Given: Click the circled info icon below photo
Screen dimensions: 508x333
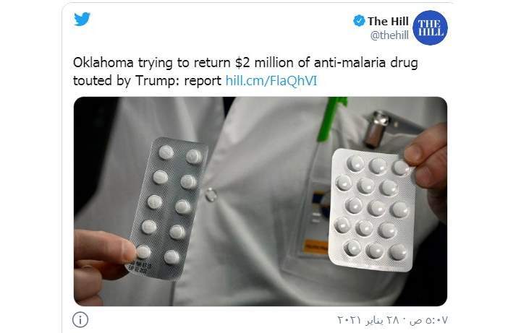Looking at the screenshot, I should point(80,320).
